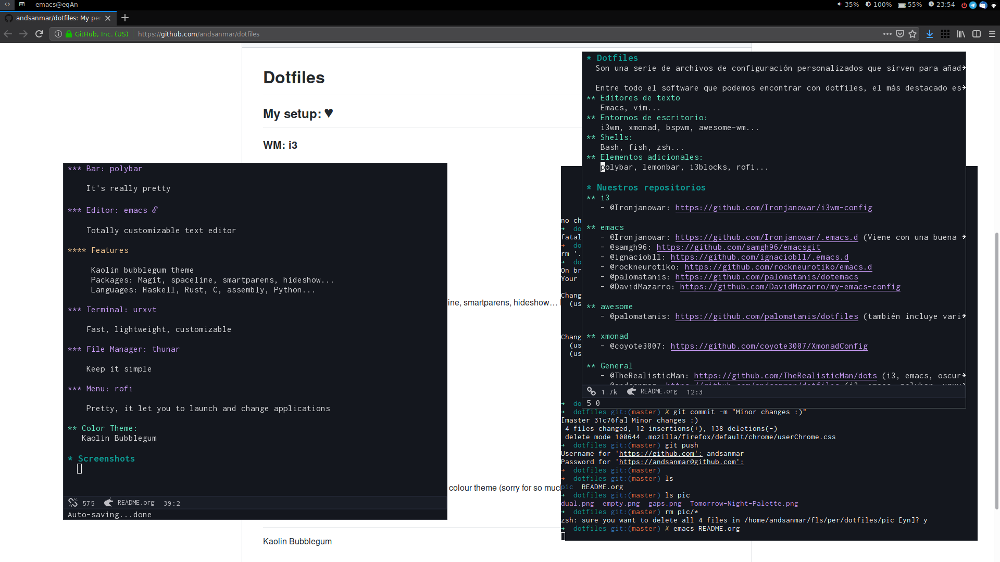Click the battery indicator showing 55%
This screenshot has height=562, width=1000.
[x=910, y=4]
